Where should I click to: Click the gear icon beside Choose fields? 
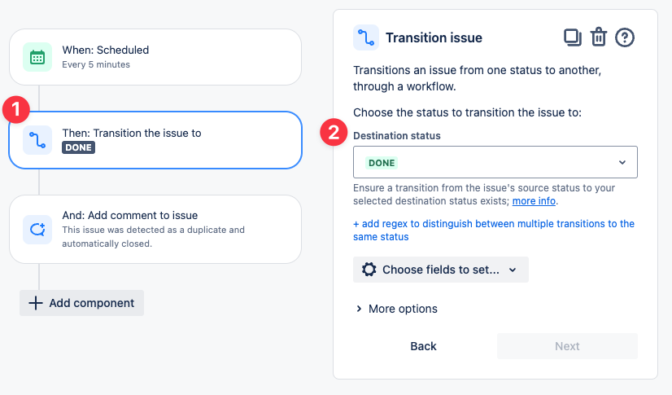[x=369, y=270]
